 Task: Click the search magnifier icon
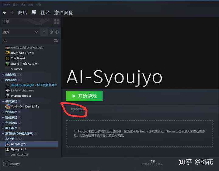pos(5,41)
